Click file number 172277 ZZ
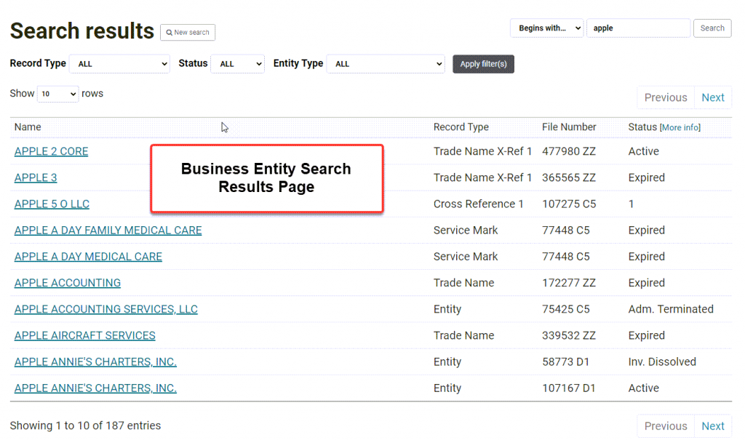This screenshot has height=440, width=745. pyautogui.click(x=569, y=283)
